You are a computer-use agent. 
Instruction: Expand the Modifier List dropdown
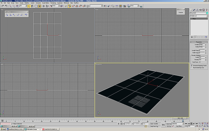click(199, 16)
